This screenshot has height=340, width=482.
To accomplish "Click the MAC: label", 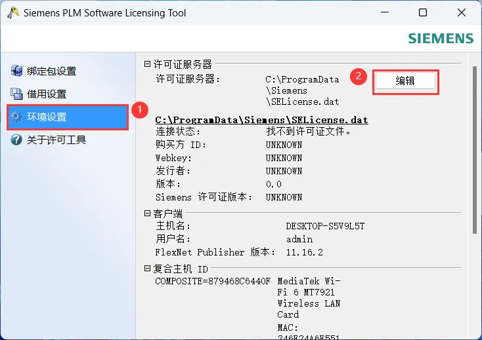I will (x=288, y=328).
